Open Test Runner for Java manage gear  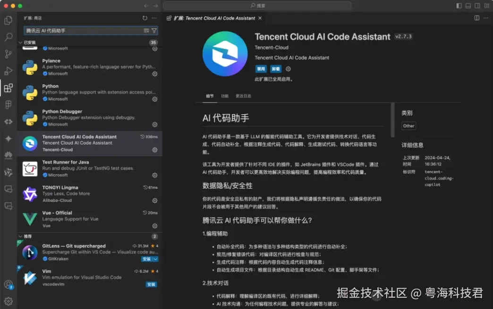[x=155, y=175]
